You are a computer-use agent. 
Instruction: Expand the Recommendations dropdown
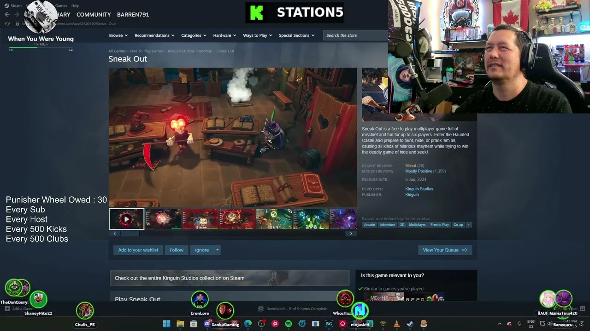[154, 35]
